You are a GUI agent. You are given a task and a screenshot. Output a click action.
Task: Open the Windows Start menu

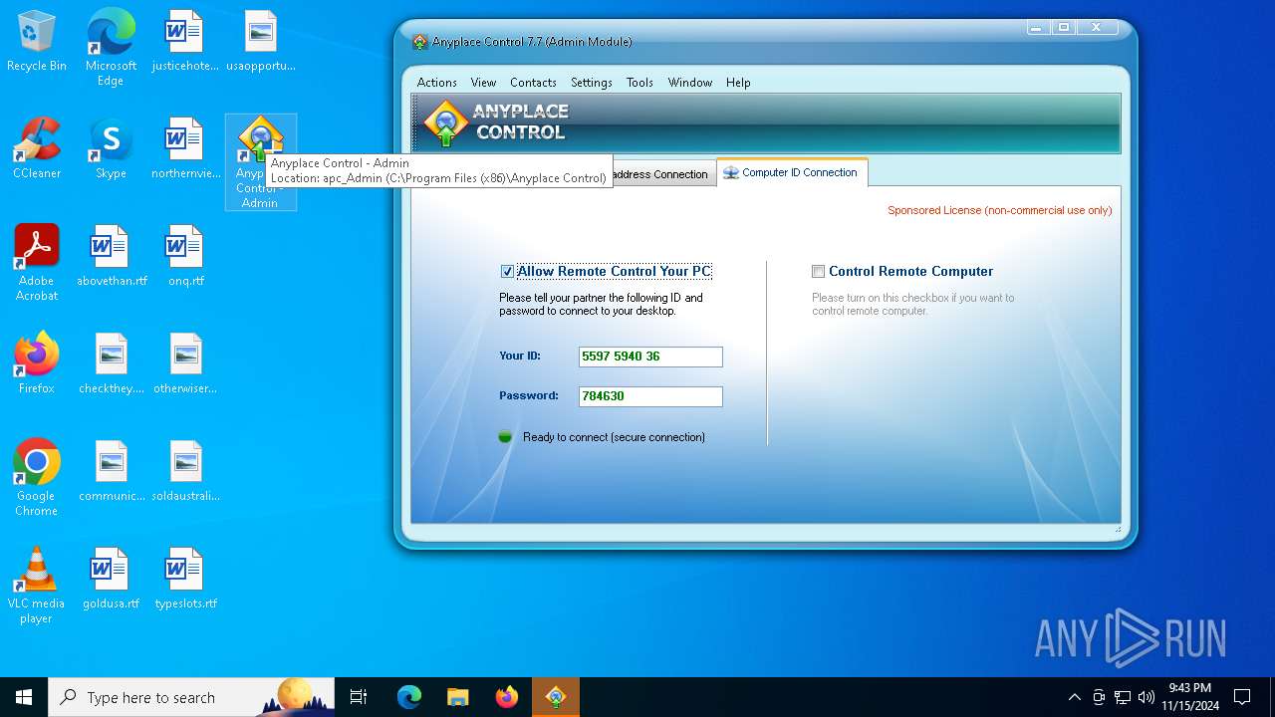pyautogui.click(x=24, y=697)
